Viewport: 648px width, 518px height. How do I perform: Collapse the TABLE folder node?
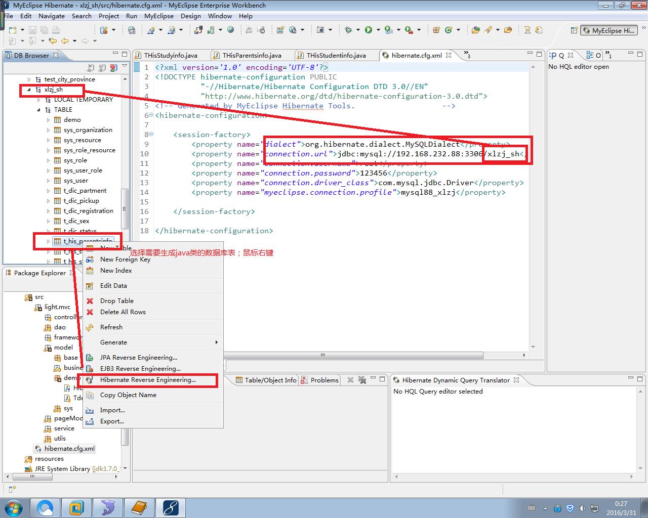pos(39,110)
